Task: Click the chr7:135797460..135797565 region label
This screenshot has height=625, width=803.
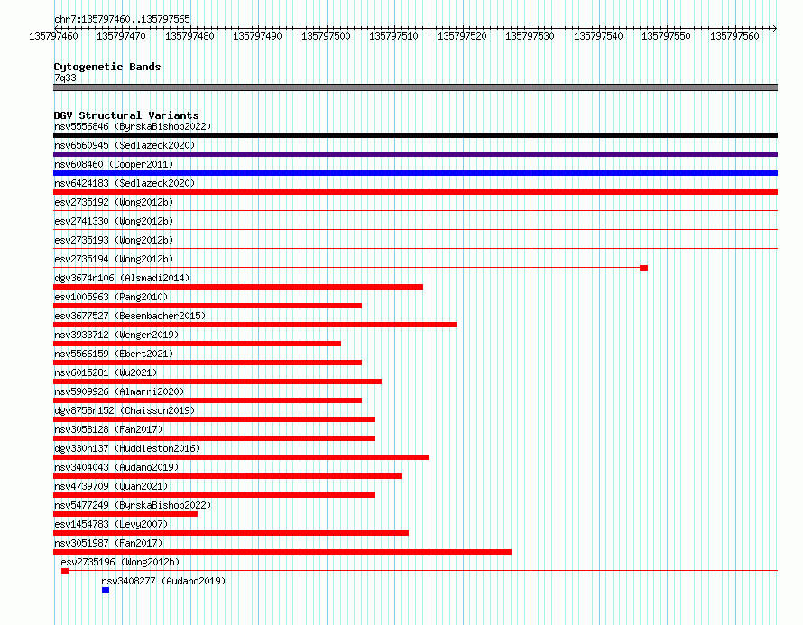Action: (122, 19)
